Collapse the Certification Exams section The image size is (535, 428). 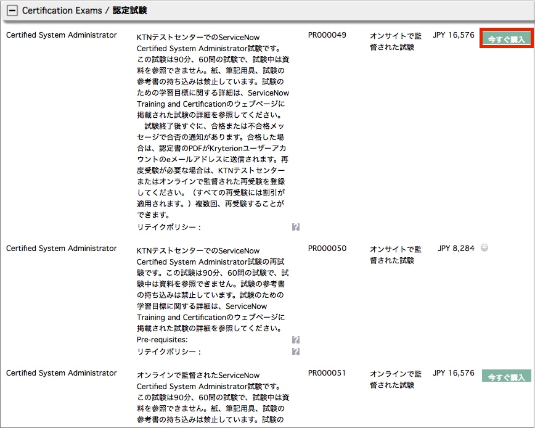12,10
